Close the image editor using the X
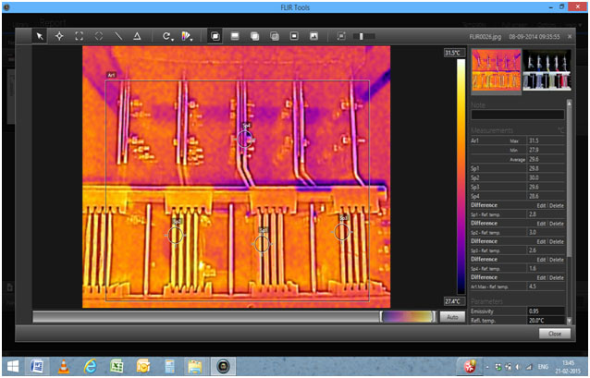This screenshot has width=590, height=378. (570, 36)
